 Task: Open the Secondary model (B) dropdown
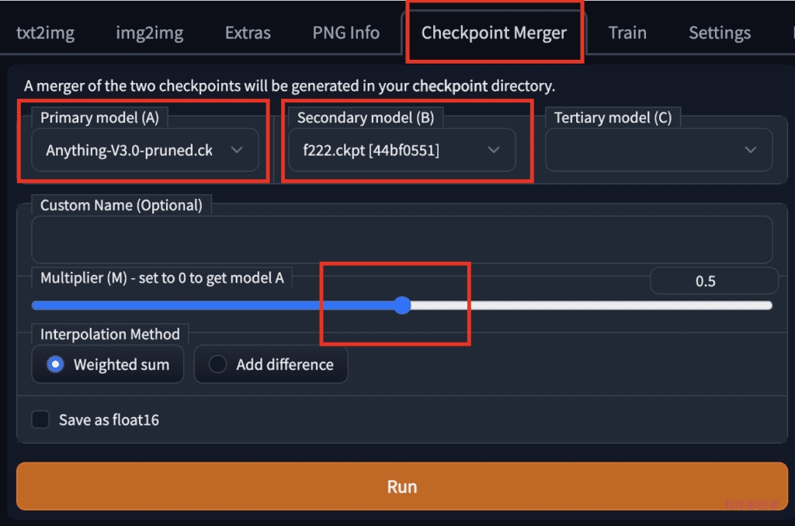pyautogui.click(x=388, y=150)
